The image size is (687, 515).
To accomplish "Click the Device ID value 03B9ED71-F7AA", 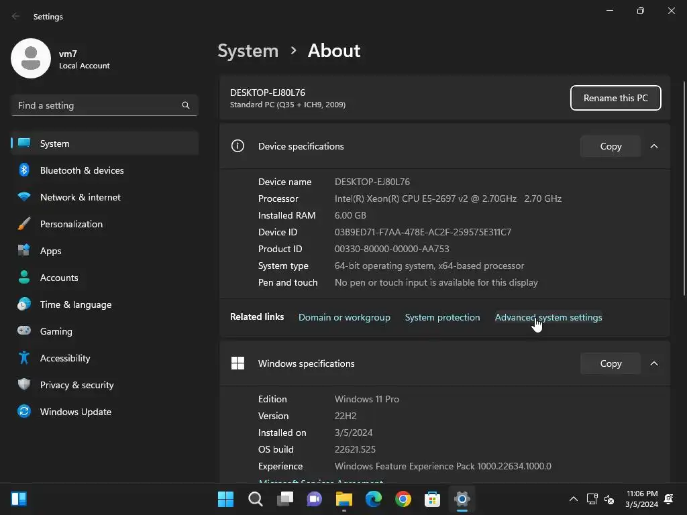I will point(423,232).
